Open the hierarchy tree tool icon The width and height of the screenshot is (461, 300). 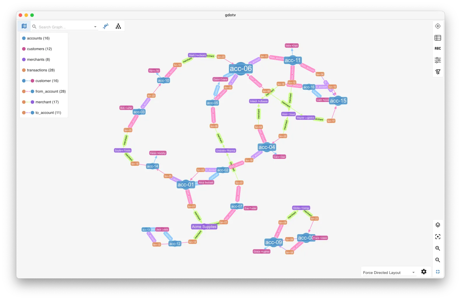[118, 26]
